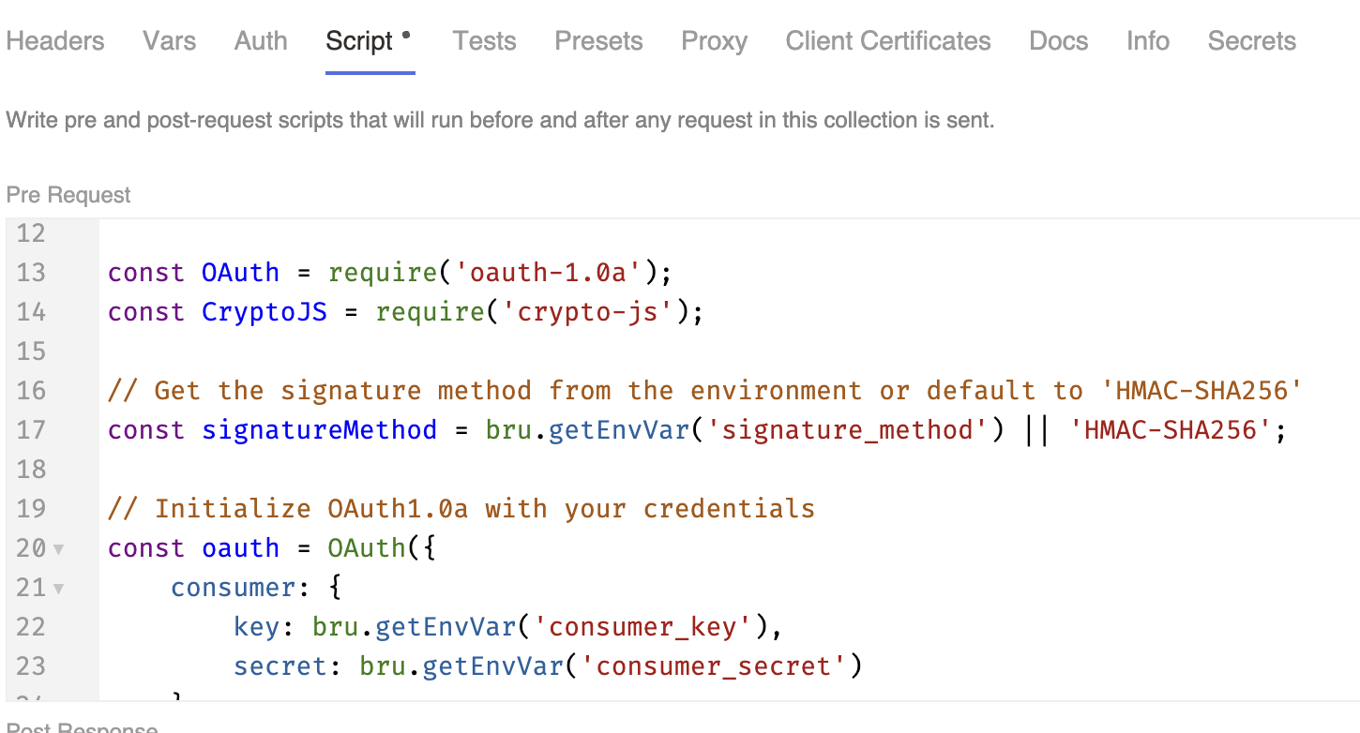
Task: Collapse the code fold at line 20
Action: pos(59,549)
